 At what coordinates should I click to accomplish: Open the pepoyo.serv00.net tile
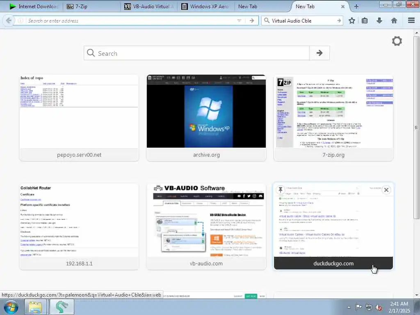79,118
